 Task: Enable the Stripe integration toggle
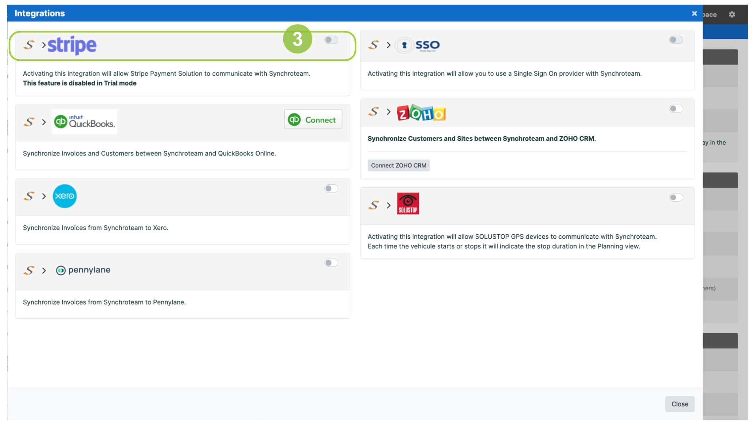[x=331, y=40]
